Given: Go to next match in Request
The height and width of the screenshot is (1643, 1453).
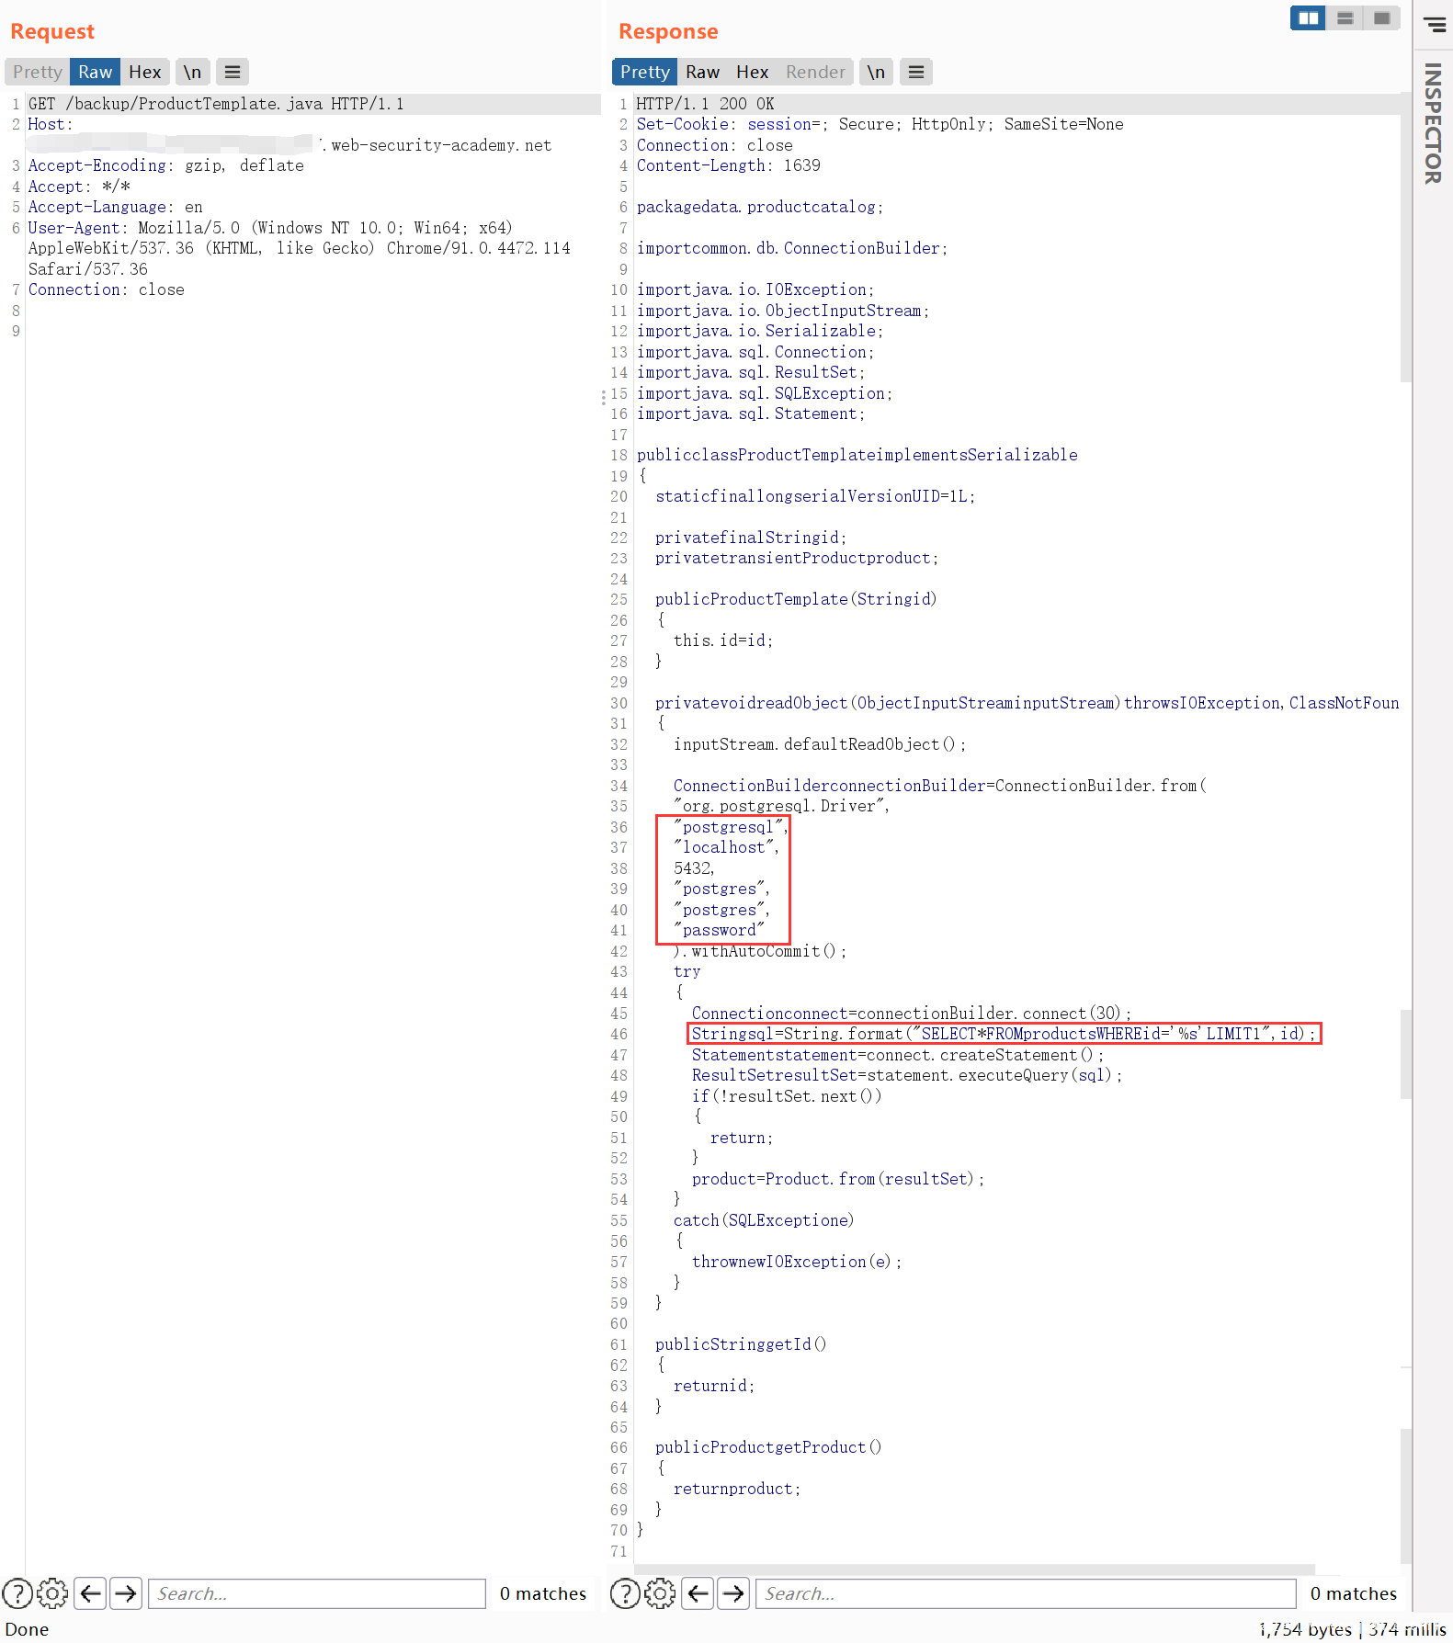Looking at the screenshot, I should (x=126, y=1592).
